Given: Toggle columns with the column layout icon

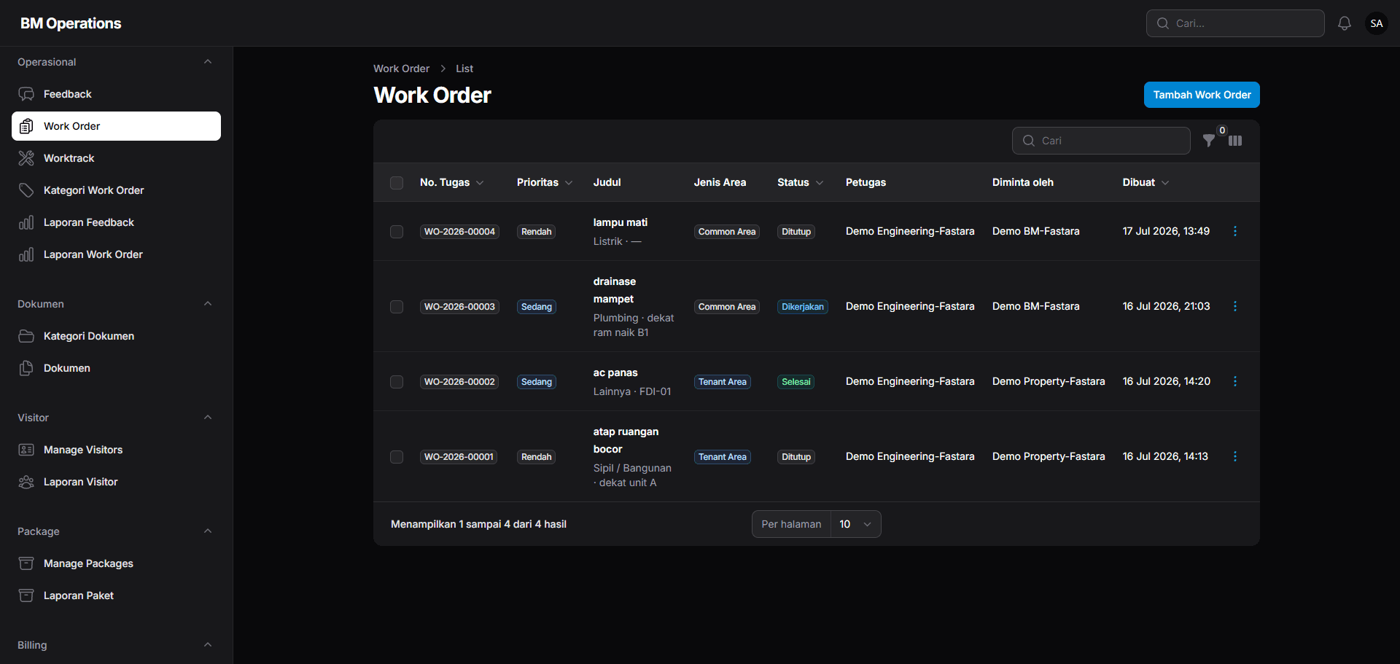Looking at the screenshot, I should [1235, 141].
